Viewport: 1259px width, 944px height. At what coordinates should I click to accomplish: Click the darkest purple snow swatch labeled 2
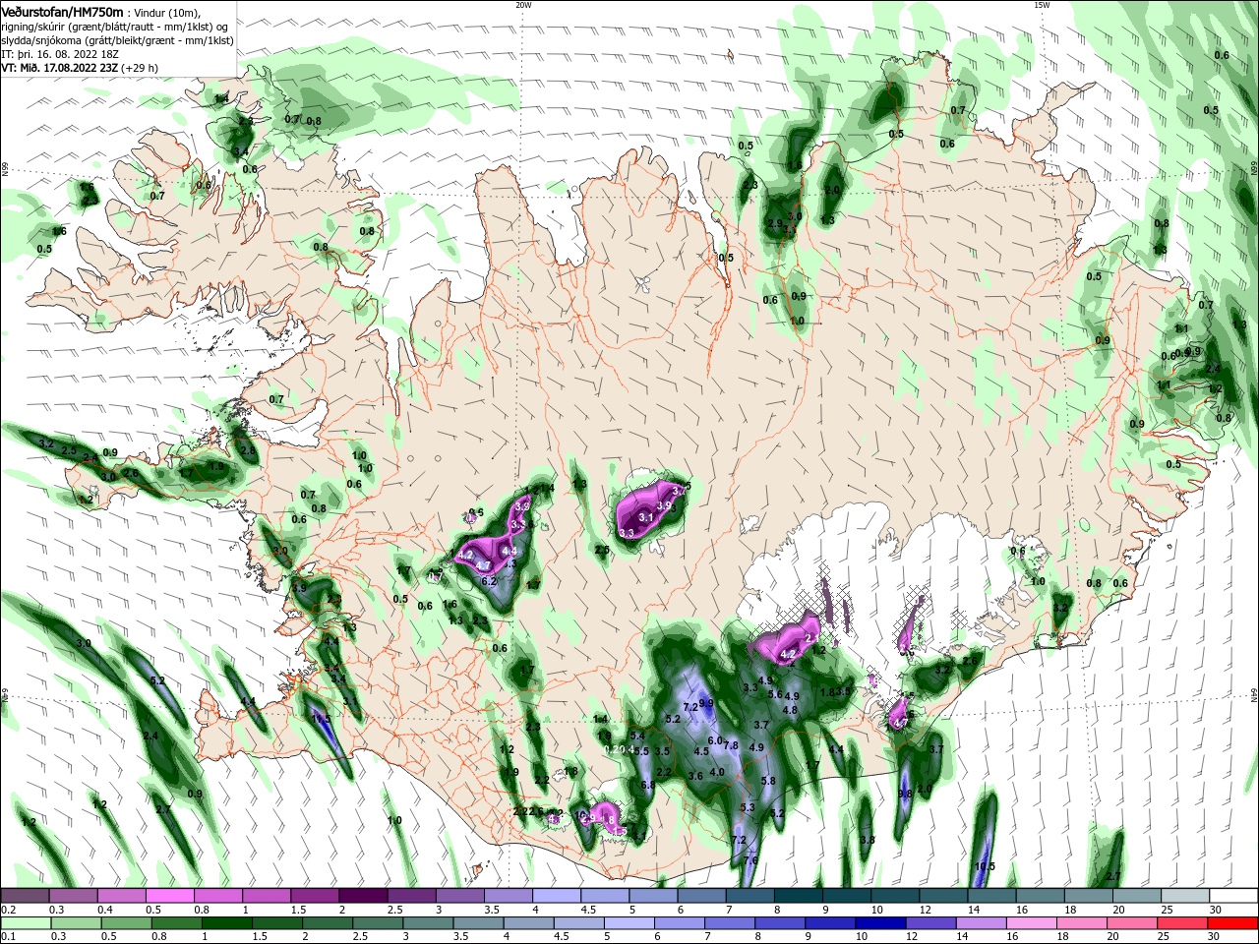[x=363, y=896]
